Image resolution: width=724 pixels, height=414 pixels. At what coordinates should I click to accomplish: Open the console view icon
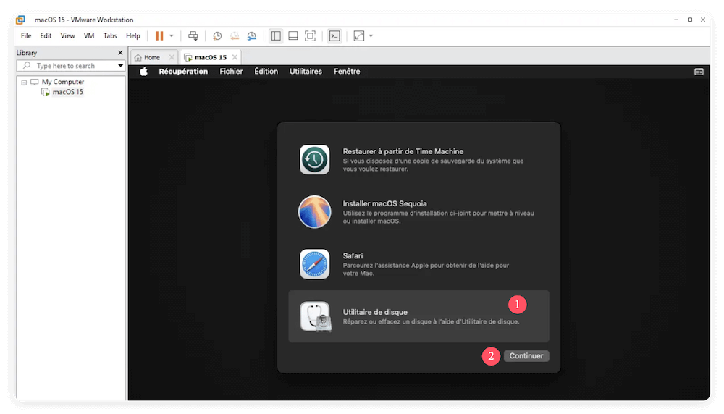coord(334,36)
